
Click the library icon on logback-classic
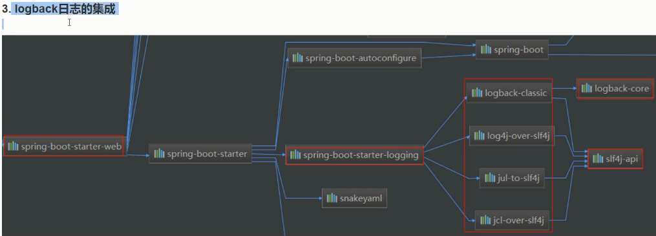pyautogui.click(x=477, y=93)
